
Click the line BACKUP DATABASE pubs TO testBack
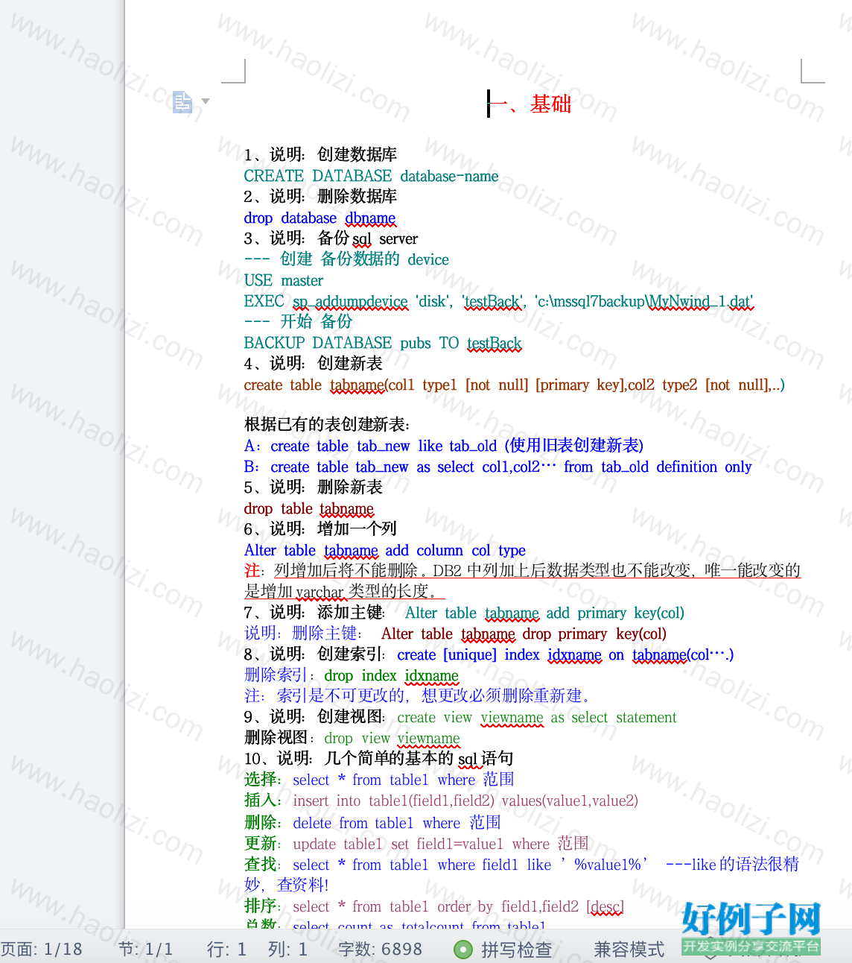click(383, 343)
